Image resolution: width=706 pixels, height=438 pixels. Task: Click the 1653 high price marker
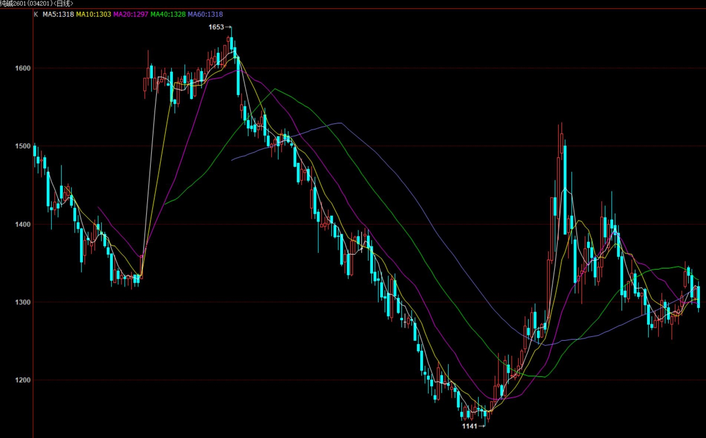[220, 27]
